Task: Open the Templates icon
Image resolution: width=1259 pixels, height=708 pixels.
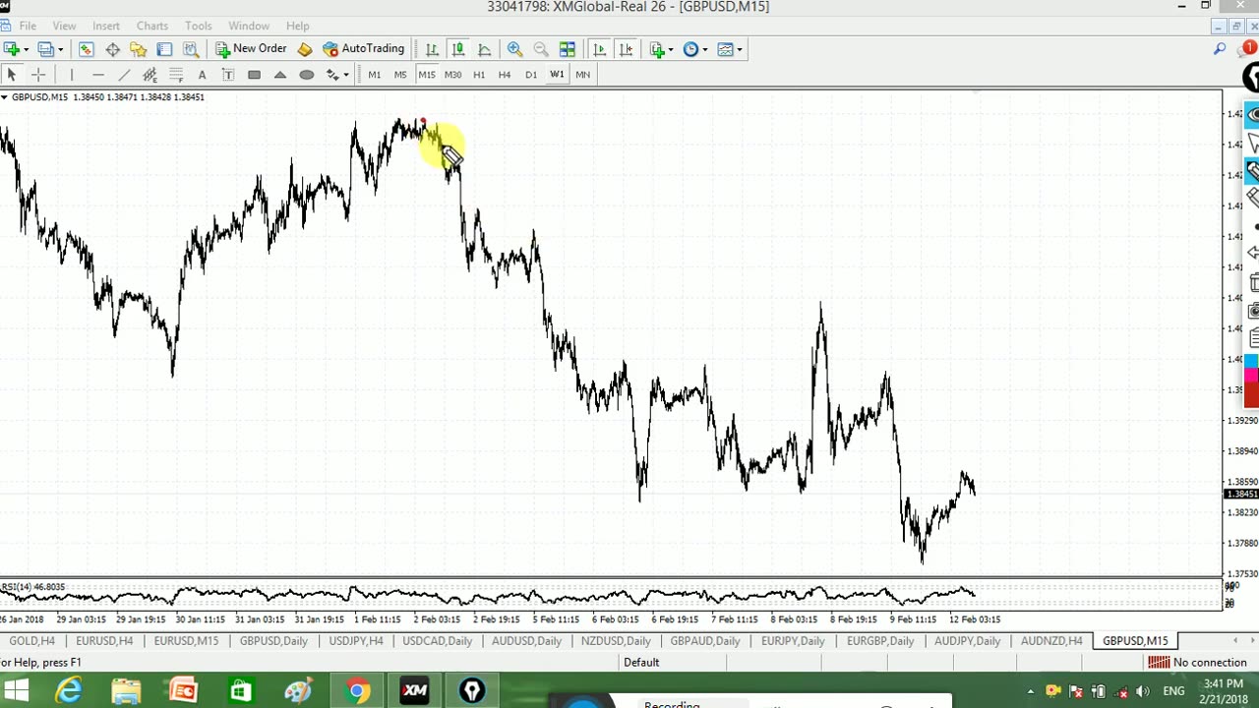Action: click(726, 49)
